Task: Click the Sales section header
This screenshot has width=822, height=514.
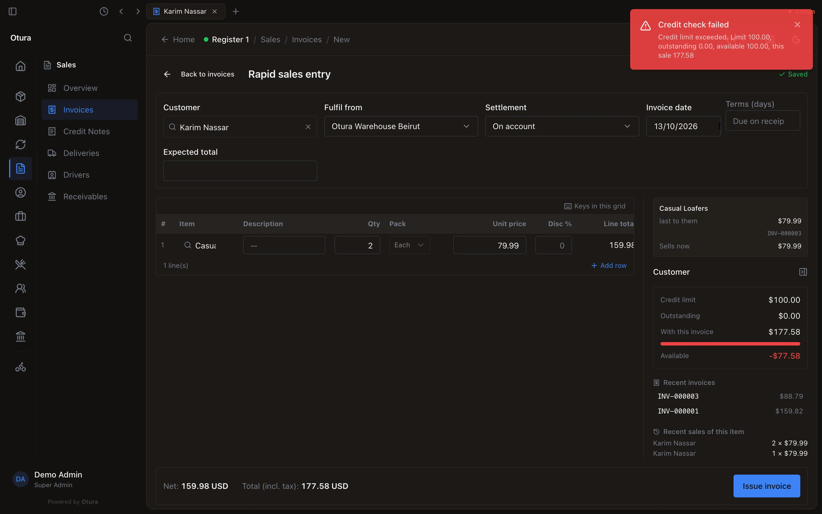Action: 60,65
